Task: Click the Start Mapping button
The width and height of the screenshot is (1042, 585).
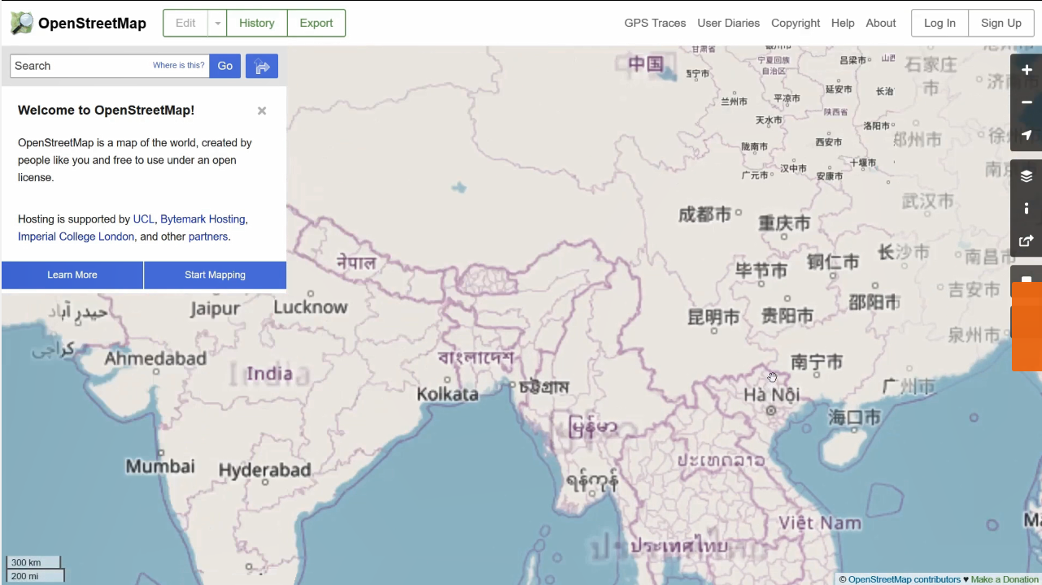Action: (x=215, y=275)
